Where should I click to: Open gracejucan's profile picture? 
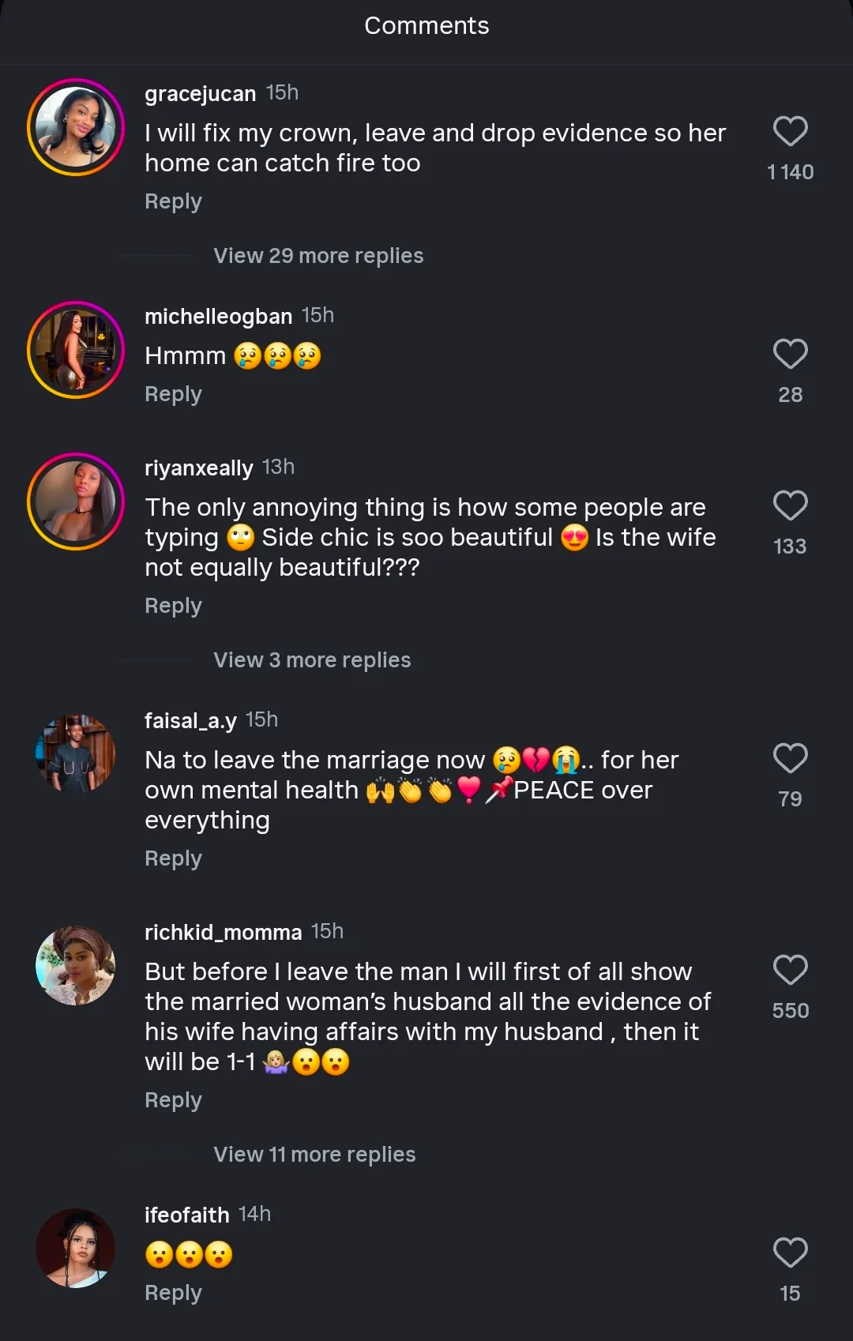[76, 127]
